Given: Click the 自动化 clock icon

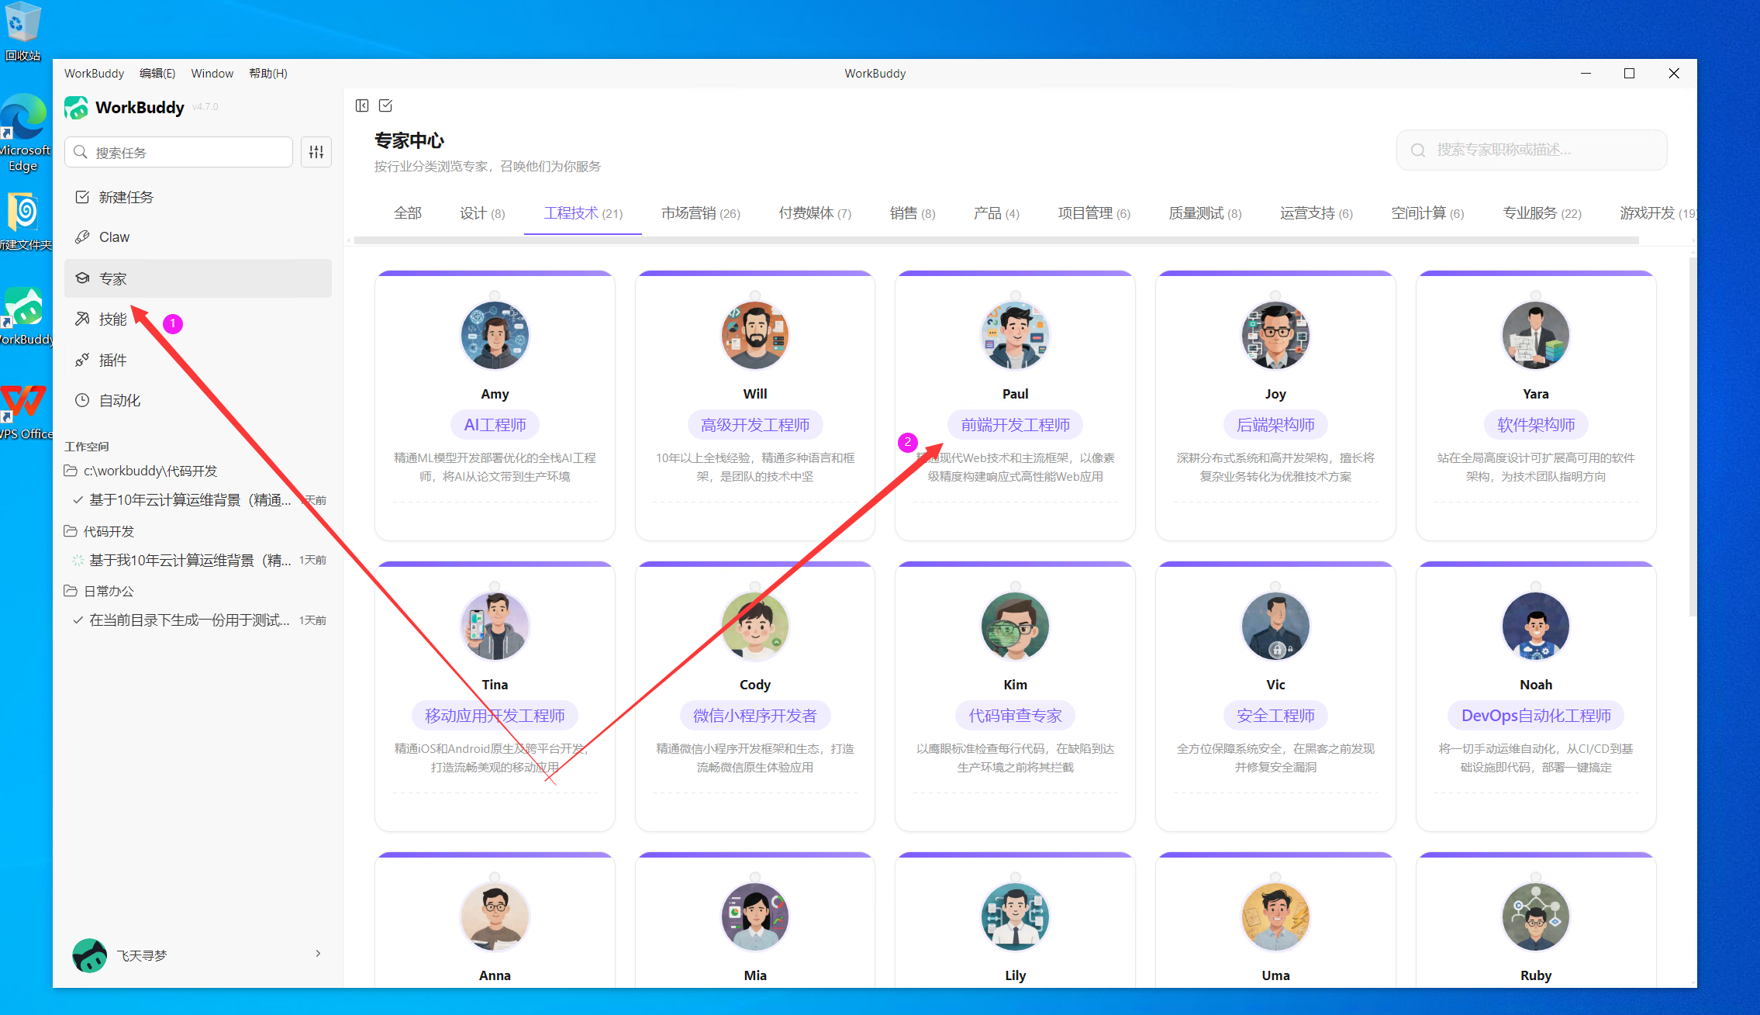Looking at the screenshot, I should (x=82, y=400).
